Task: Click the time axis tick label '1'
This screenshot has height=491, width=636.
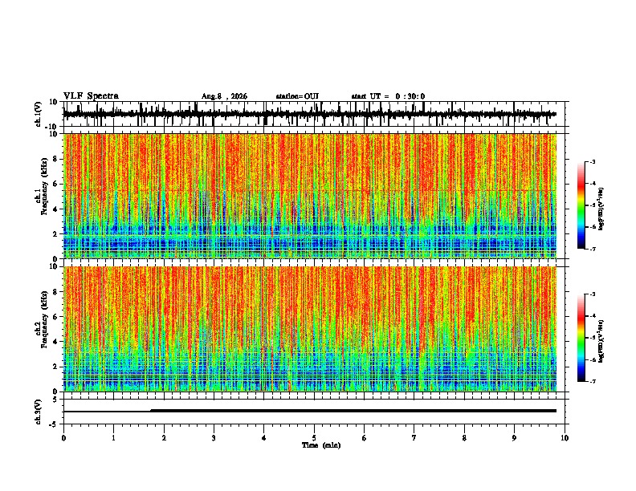Action: click(113, 438)
